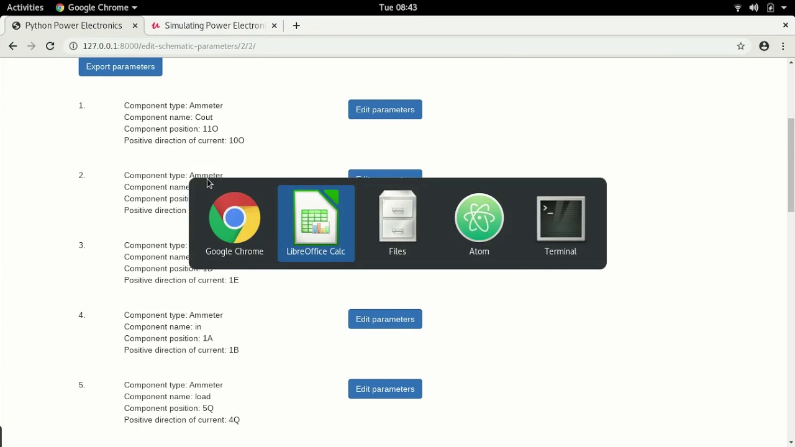Open the Activities overview
Screen dimensions: 795x447
pos(25,7)
